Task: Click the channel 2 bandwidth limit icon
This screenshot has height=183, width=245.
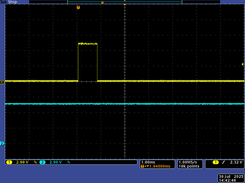Action: 68,162
